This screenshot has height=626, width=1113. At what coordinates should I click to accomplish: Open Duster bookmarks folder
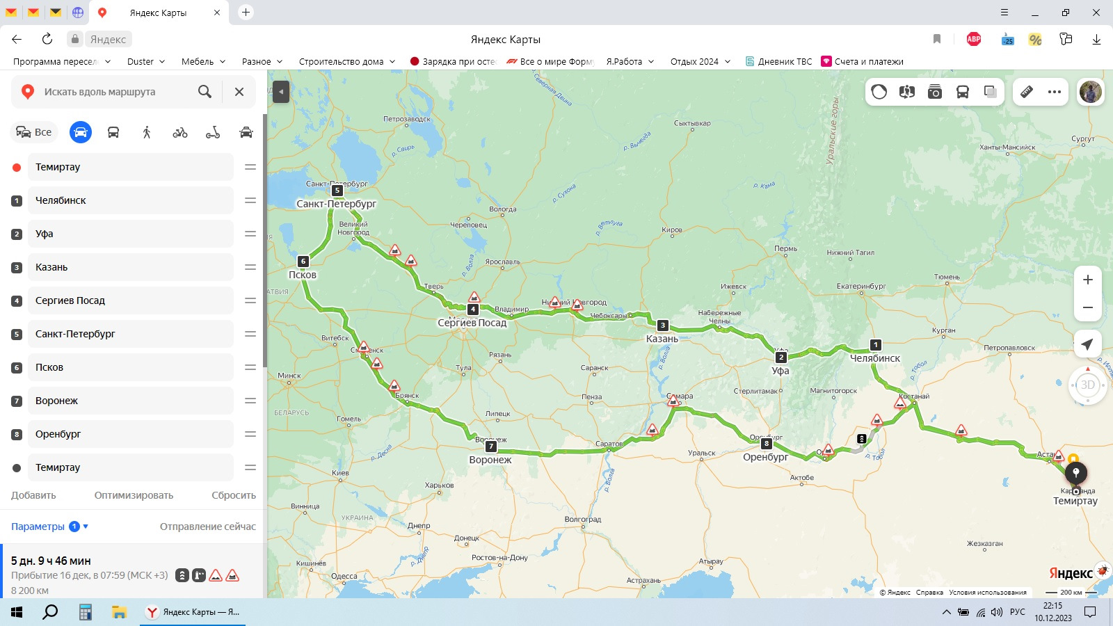coord(146,61)
